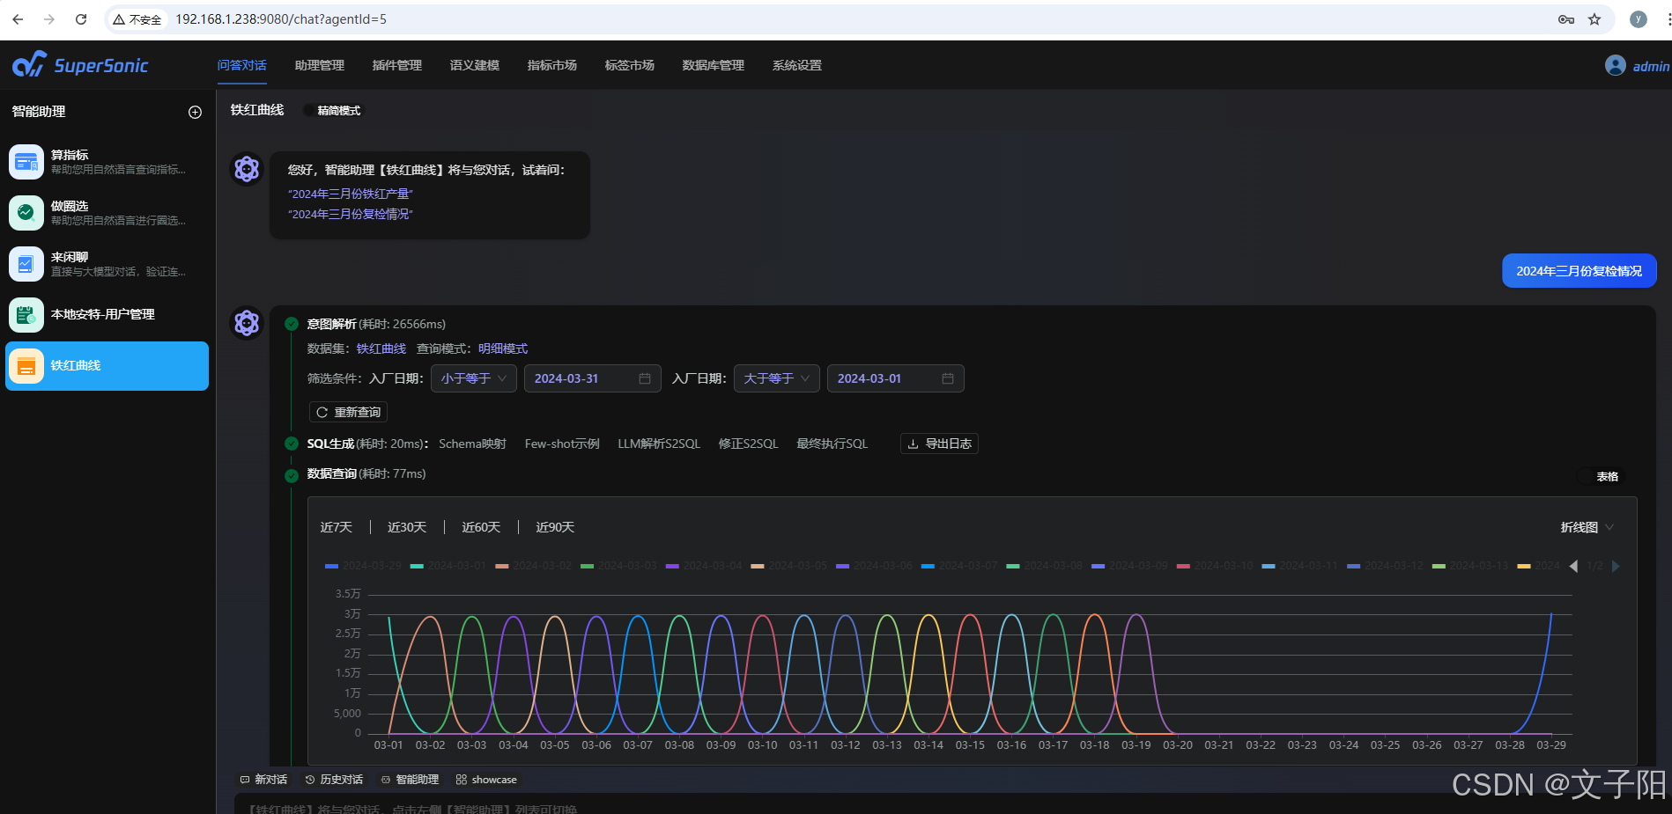
Task: Go to previous legend page arrow
Action: [x=1573, y=566]
